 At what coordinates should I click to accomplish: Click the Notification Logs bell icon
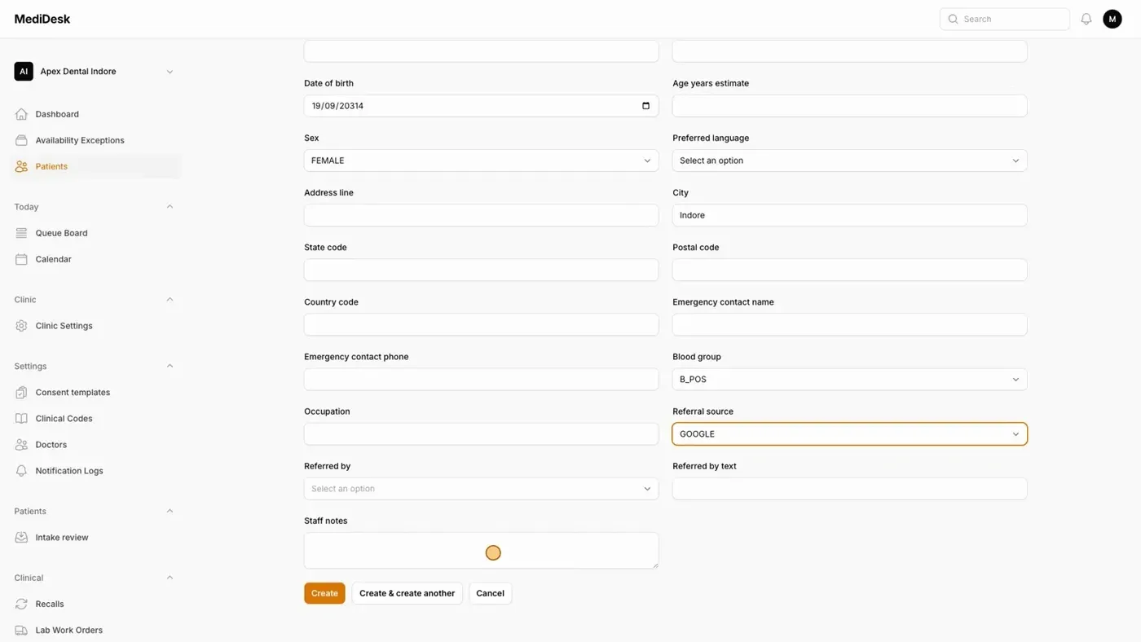point(21,471)
